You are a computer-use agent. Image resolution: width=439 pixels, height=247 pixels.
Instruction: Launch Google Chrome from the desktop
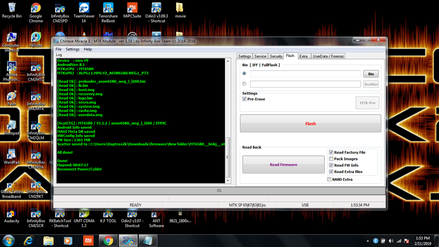[36, 13]
